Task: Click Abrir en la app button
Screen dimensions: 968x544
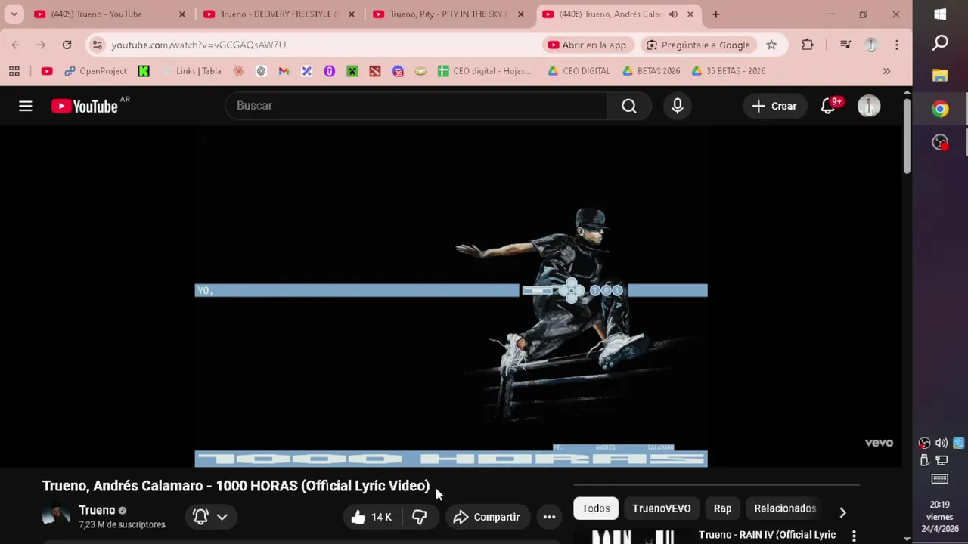Action: click(588, 45)
